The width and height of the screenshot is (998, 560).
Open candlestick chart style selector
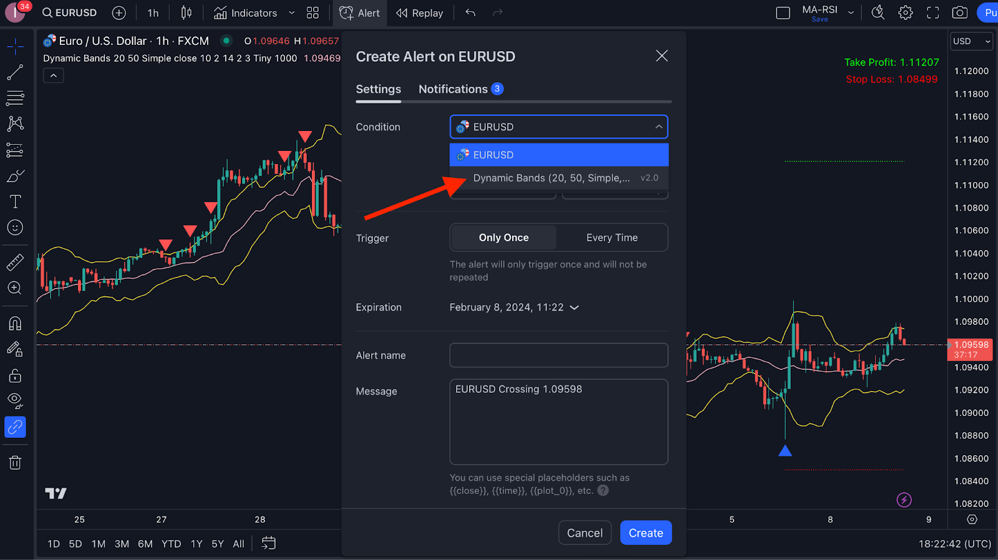(x=186, y=12)
